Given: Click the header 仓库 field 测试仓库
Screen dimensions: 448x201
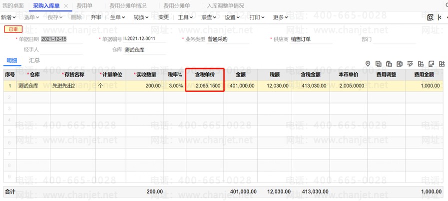Looking at the screenshot, I should [144, 49].
